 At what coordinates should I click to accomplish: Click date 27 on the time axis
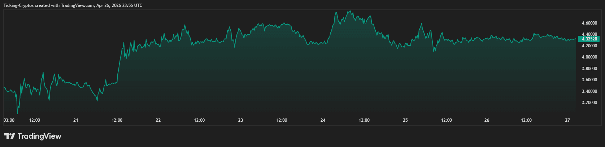[x=567, y=120]
